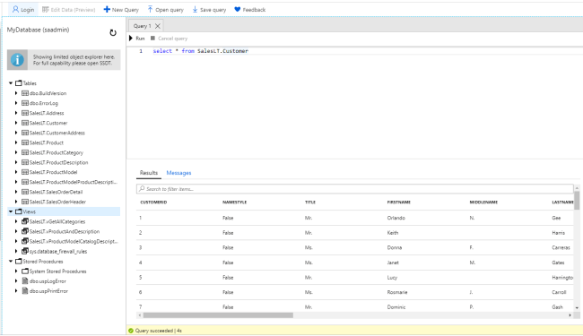Viewport: 583px width, 336px height.
Task: Click the results vertical scrollbar thumb
Action: point(577,201)
